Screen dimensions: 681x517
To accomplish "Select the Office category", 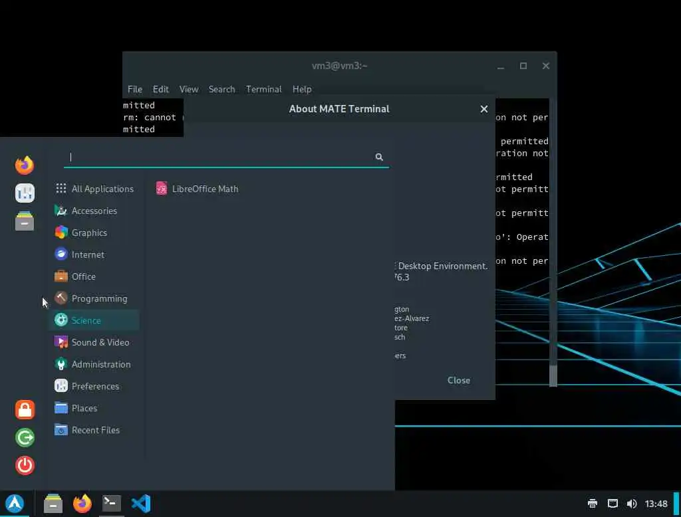I will click(x=94, y=276).
